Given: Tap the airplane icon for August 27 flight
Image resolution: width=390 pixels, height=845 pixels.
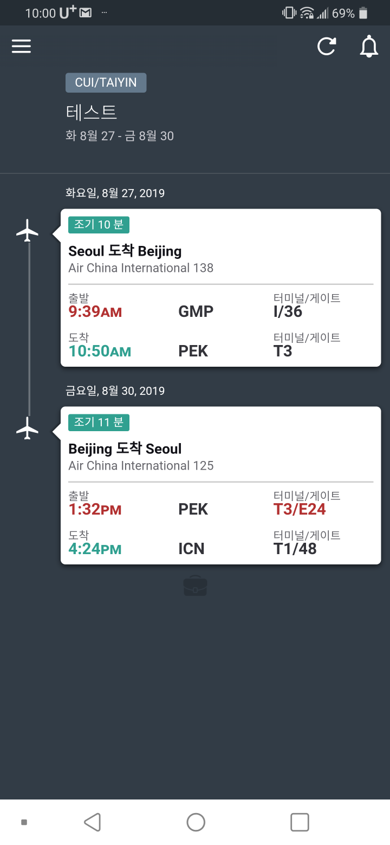Looking at the screenshot, I should (28, 231).
